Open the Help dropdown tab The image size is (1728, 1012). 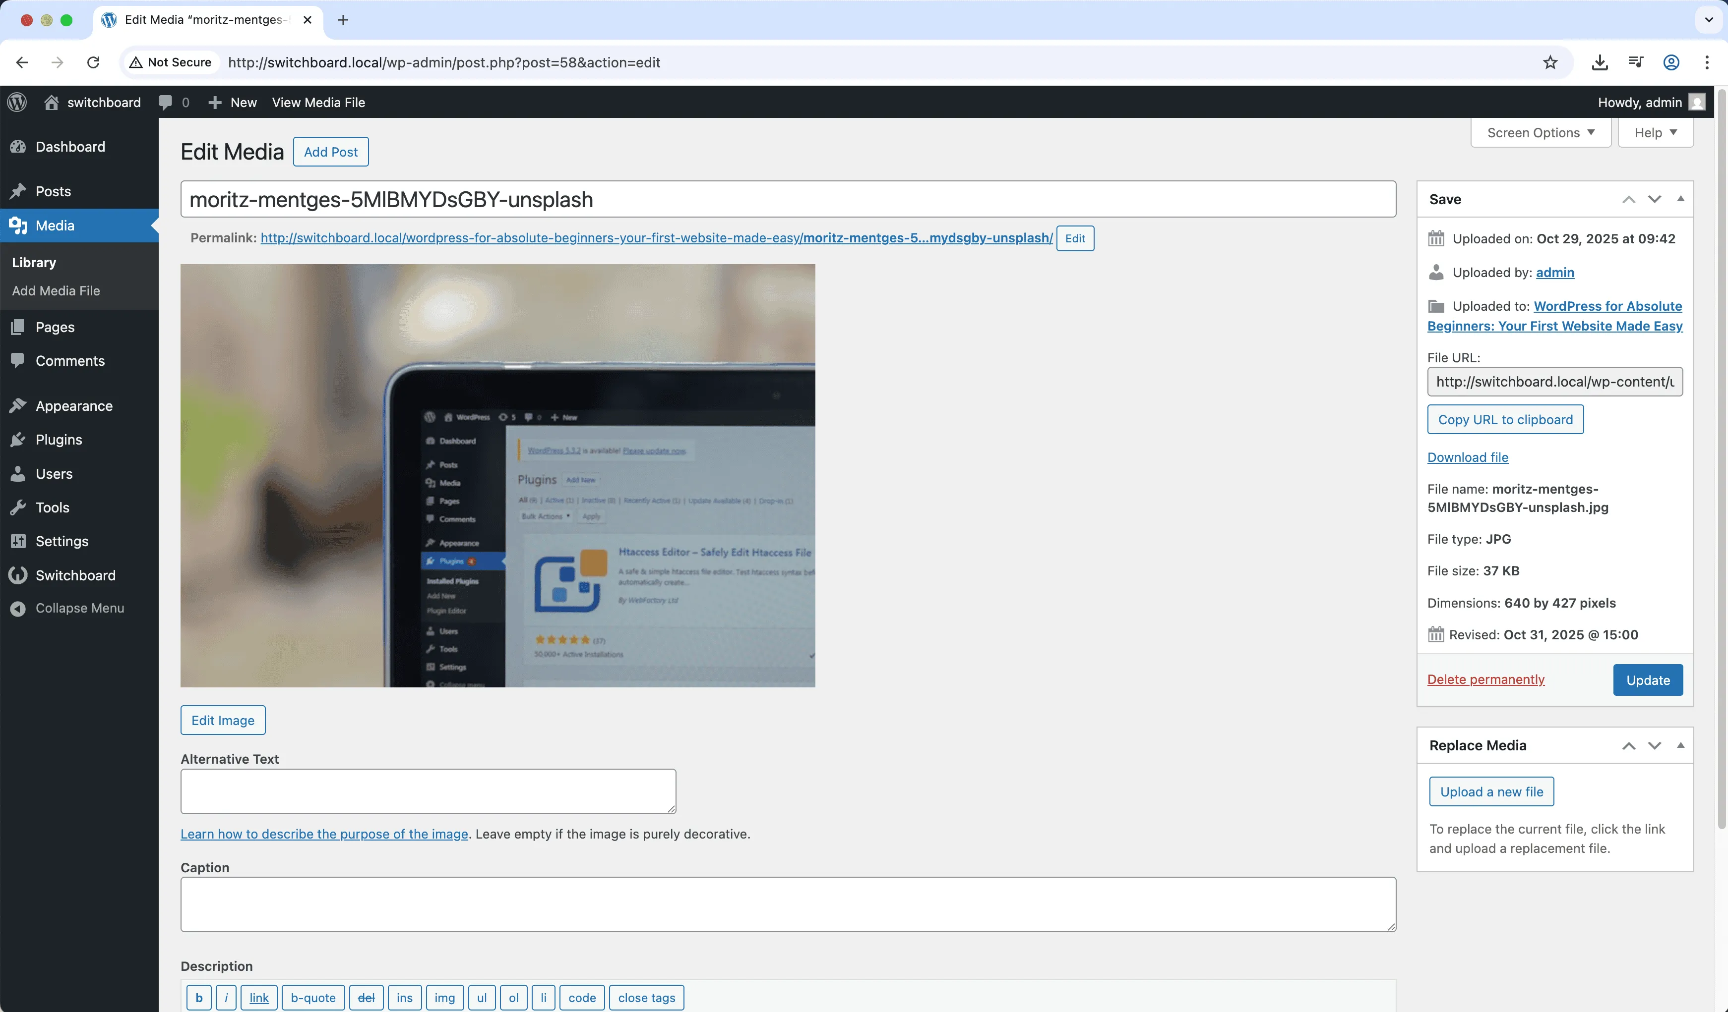[1655, 132]
